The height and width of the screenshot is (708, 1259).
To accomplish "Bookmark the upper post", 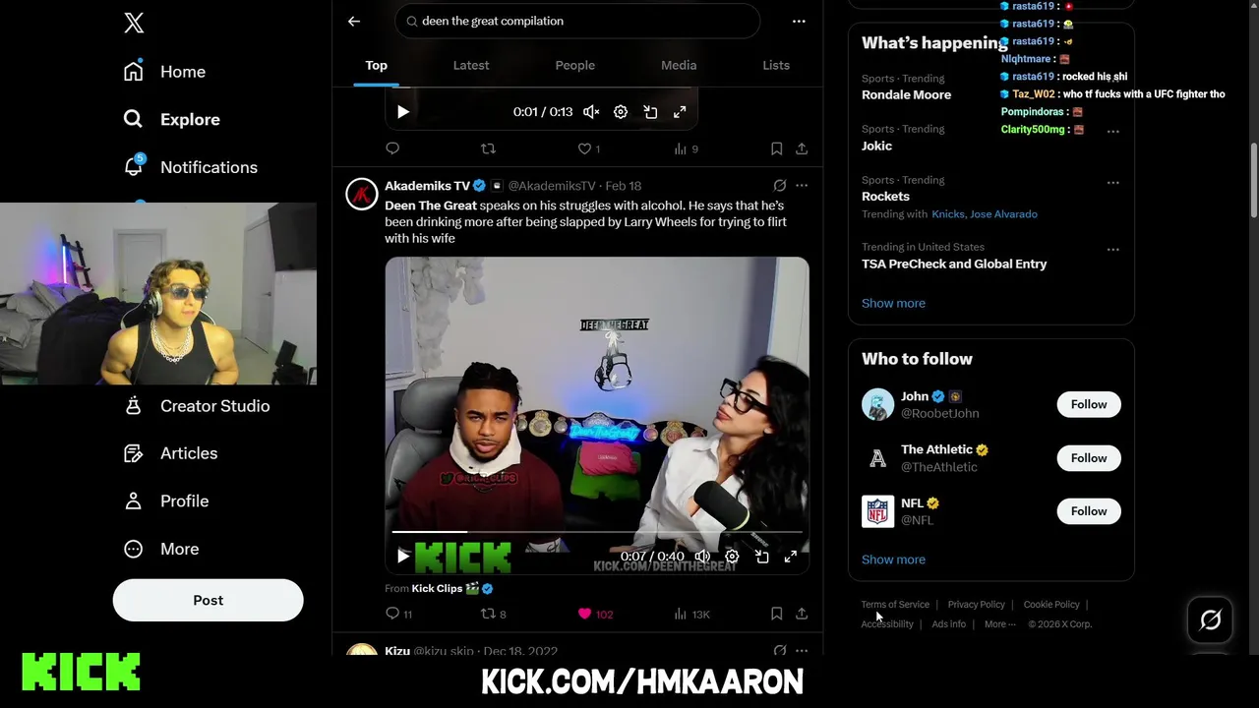I will pos(776,148).
